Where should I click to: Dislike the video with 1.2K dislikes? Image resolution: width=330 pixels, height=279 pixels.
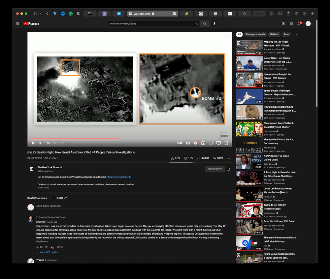tap(189, 158)
